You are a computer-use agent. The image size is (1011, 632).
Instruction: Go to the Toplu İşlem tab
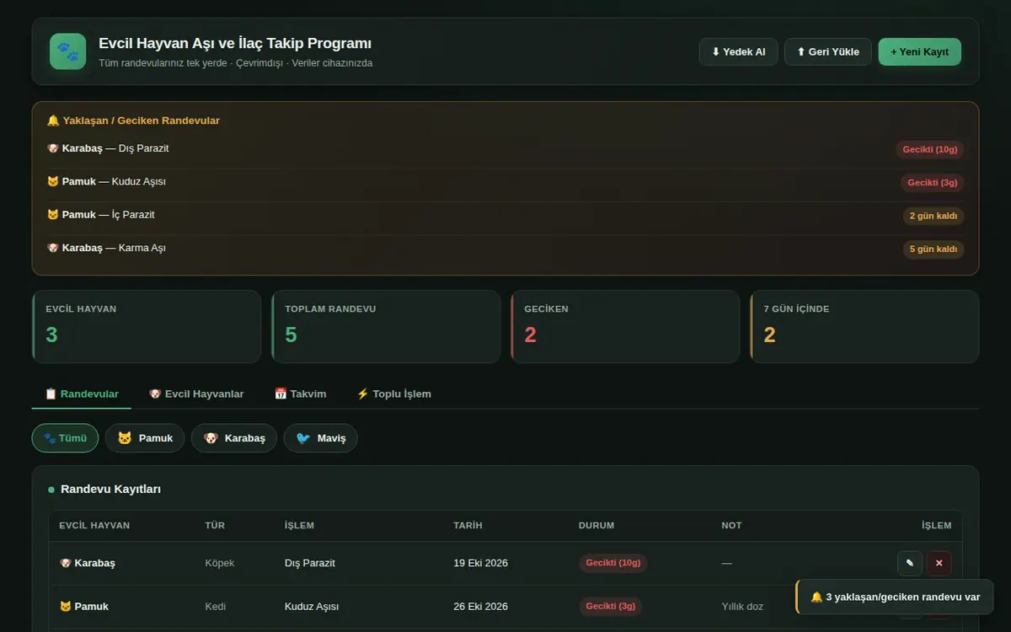[x=393, y=394]
